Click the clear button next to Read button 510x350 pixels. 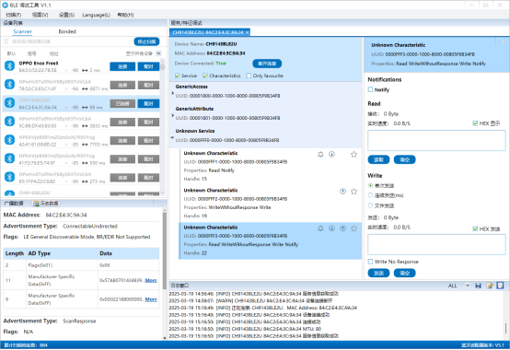405,159
